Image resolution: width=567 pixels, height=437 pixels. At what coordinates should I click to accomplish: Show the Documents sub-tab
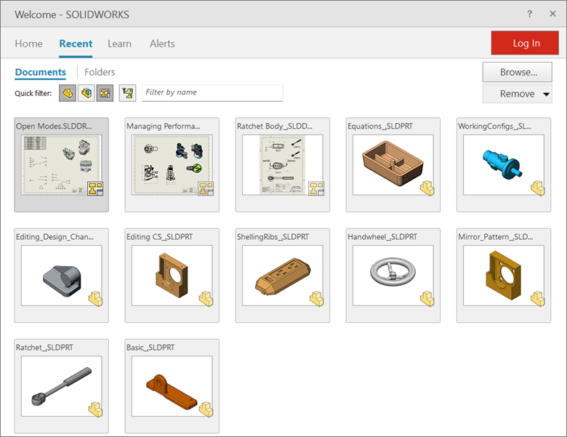tap(41, 72)
